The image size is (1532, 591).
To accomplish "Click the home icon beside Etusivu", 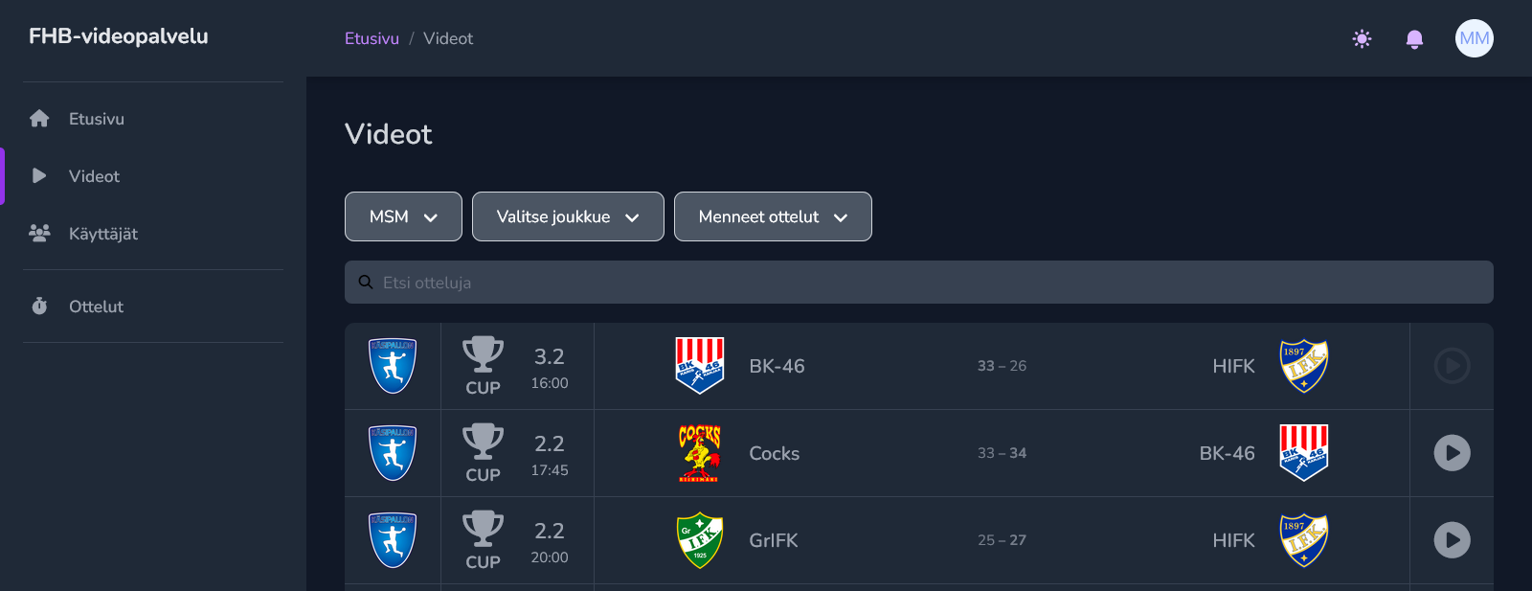I will coord(39,119).
